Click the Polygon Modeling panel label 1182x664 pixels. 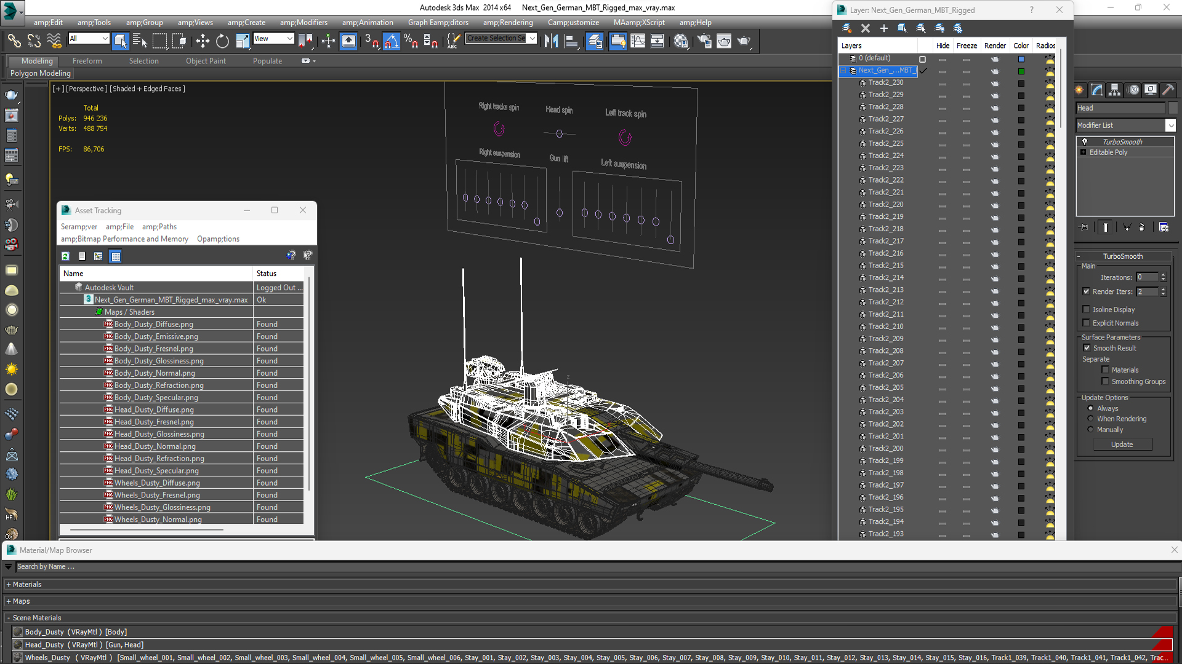[41, 73]
